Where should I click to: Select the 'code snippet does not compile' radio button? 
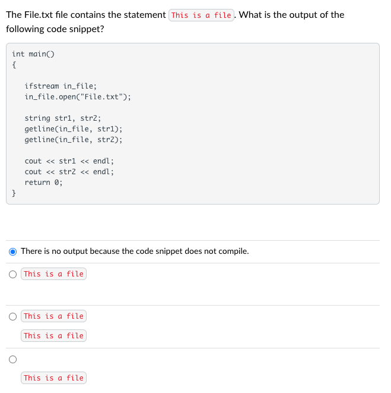pos(13,251)
